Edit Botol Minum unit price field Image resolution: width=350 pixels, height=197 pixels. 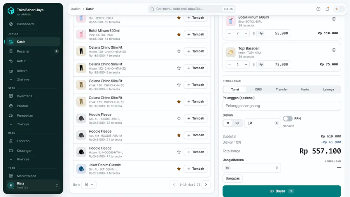pos(273,33)
